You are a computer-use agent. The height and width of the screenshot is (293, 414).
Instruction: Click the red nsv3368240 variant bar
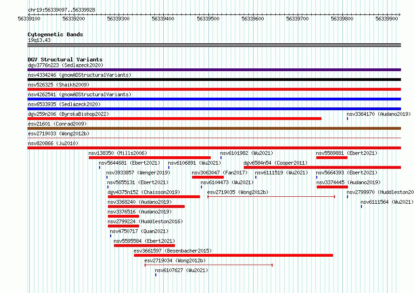coord(146,206)
